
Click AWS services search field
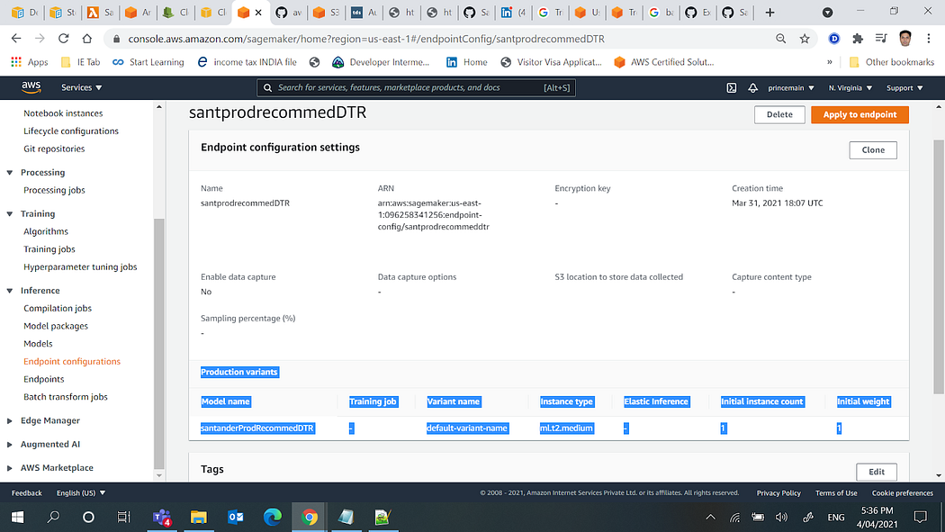pos(416,88)
